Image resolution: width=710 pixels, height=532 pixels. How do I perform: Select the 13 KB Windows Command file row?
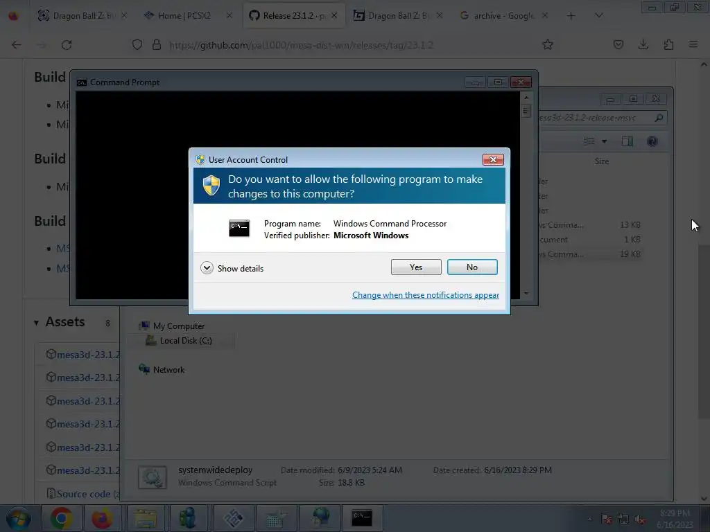click(590, 225)
